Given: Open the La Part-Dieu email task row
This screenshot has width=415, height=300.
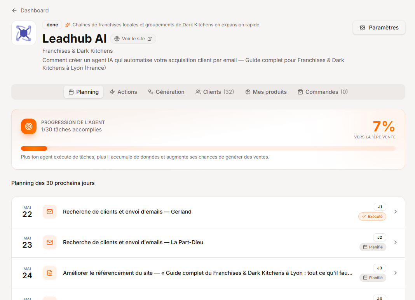Looking at the screenshot, I should [x=208, y=242].
